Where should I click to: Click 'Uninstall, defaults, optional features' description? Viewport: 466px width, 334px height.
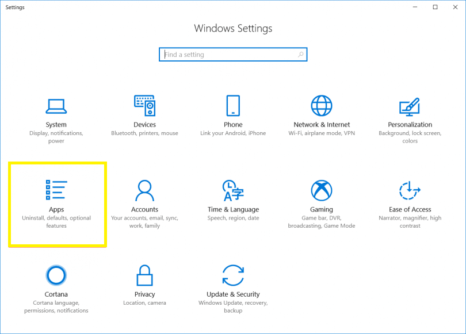[x=56, y=222]
